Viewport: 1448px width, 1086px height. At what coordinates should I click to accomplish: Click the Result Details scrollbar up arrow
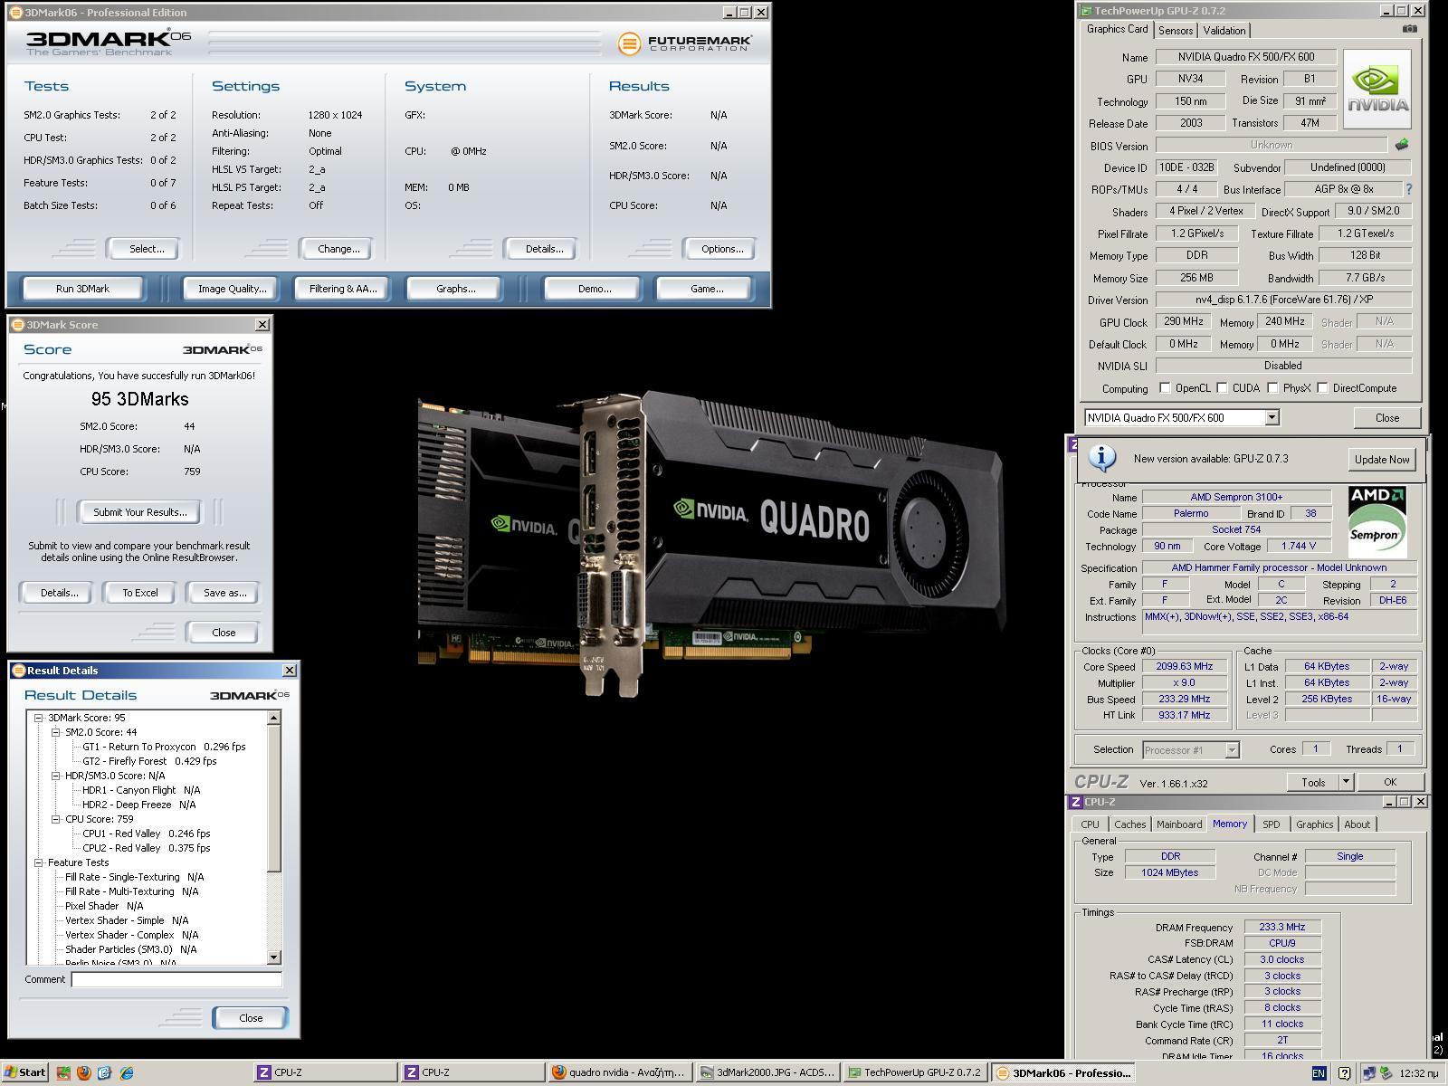[274, 718]
